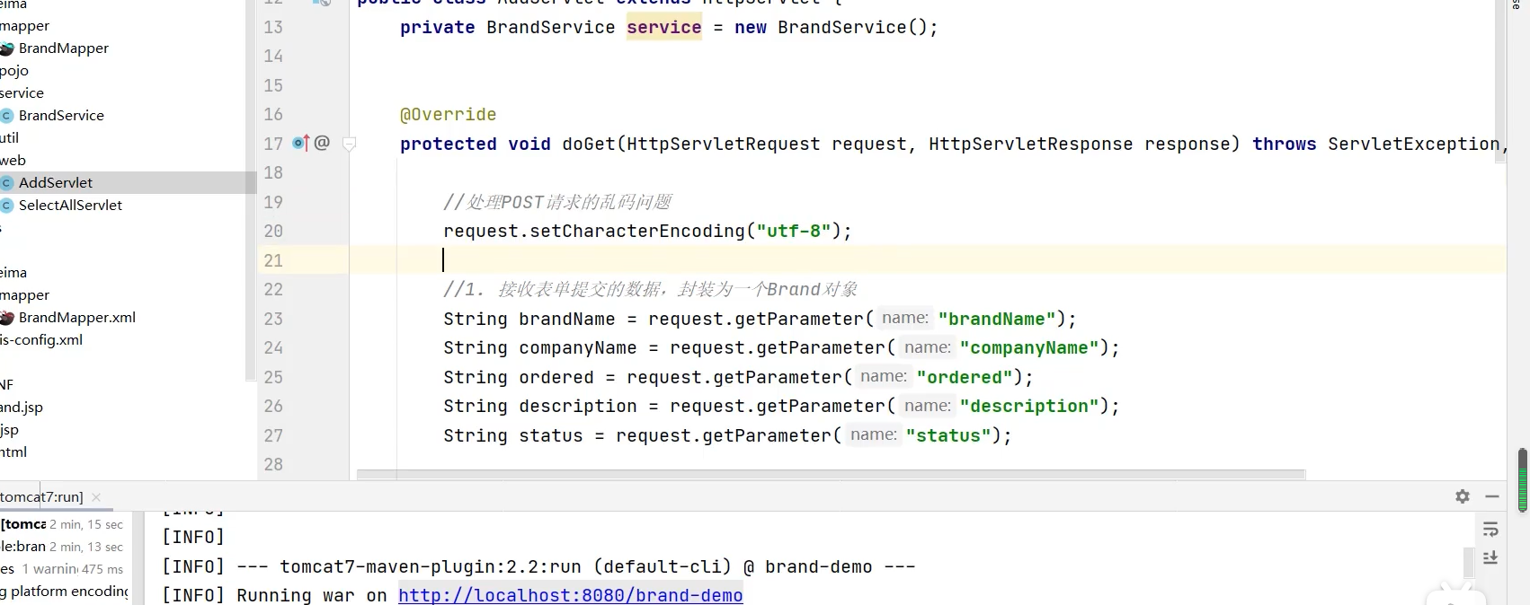Screen dimensions: 1530x605
Task: Close the tomcat7:run tab
Action: [96, 497]
